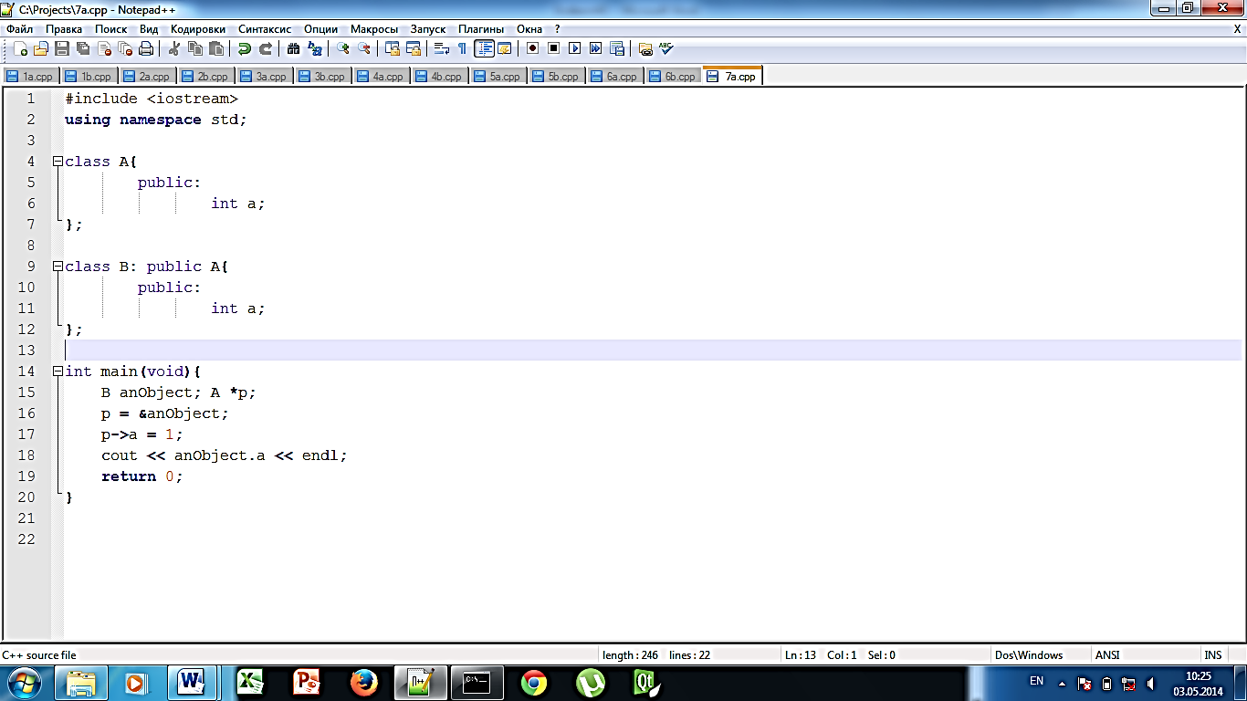Run macro multiple times icon

(x=596, y=49)
